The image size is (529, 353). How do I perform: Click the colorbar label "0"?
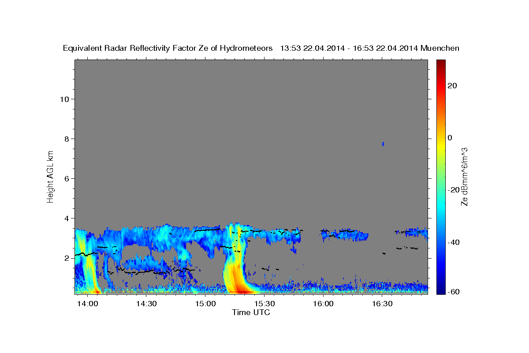pyautogui.click(x=450, y=138)
